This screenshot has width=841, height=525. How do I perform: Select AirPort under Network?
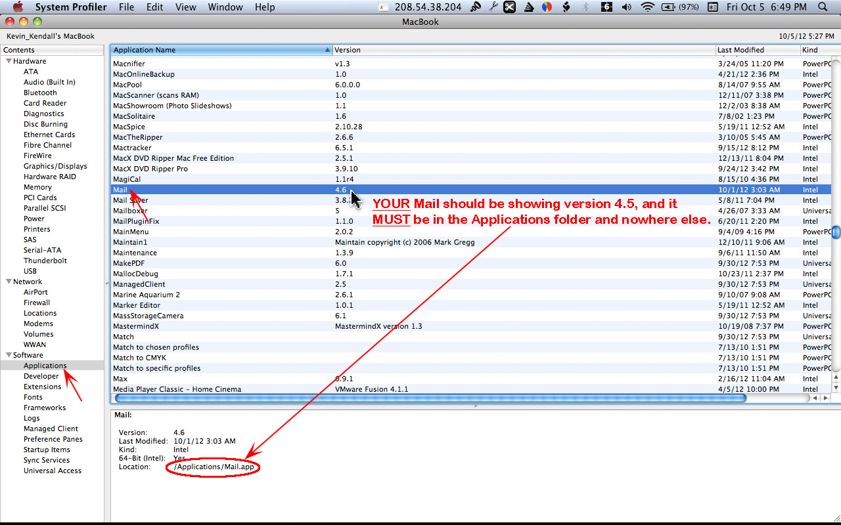35,292
